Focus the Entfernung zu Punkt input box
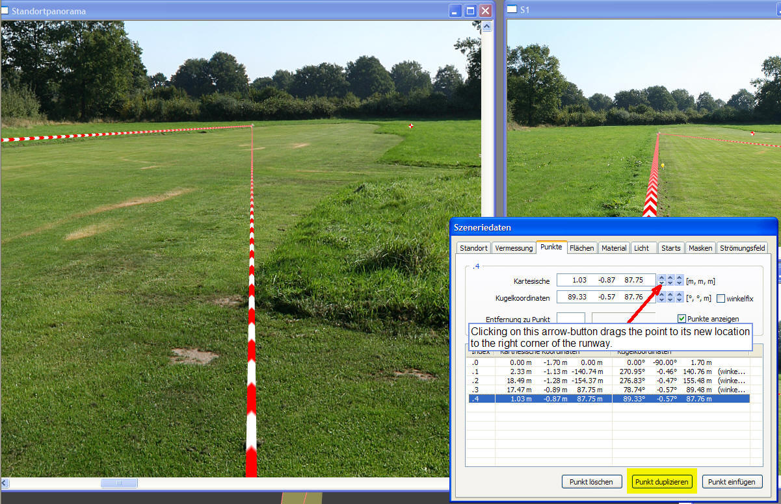This screenshot has width=781, height=504. [x=570, y=318]
